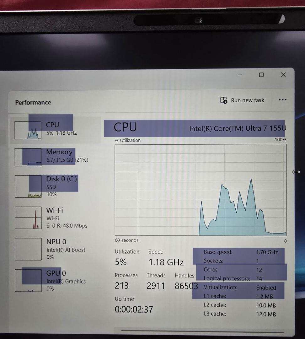
Task: Click the Processes count 213
Action: click(x=122, y=286)
